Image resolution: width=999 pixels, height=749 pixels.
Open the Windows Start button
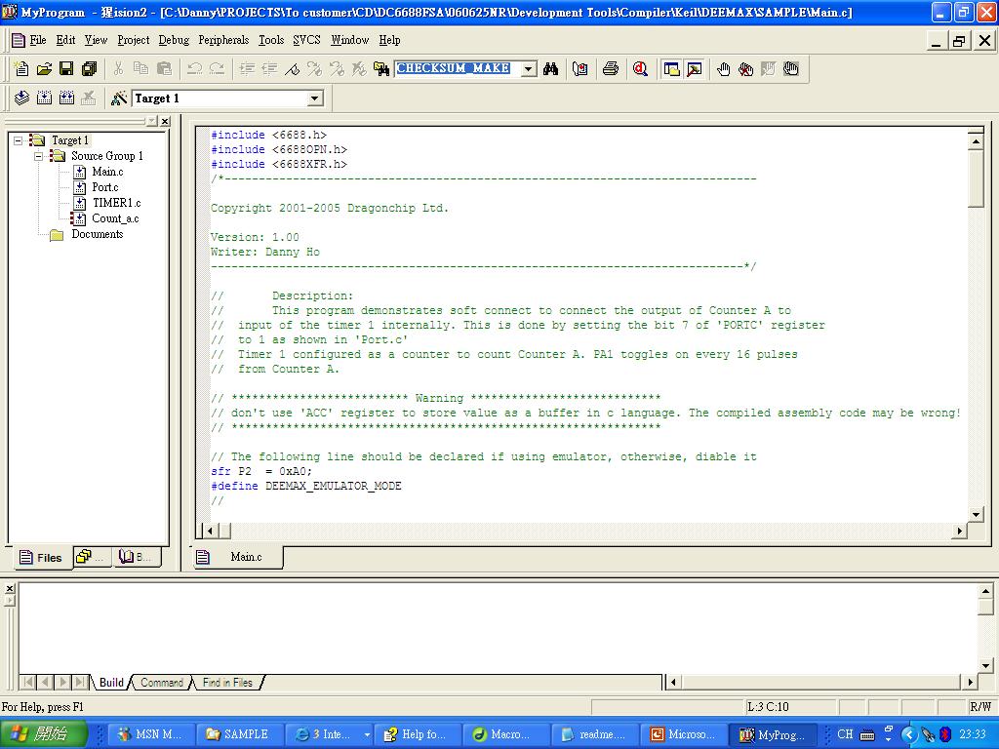point(43,734)
